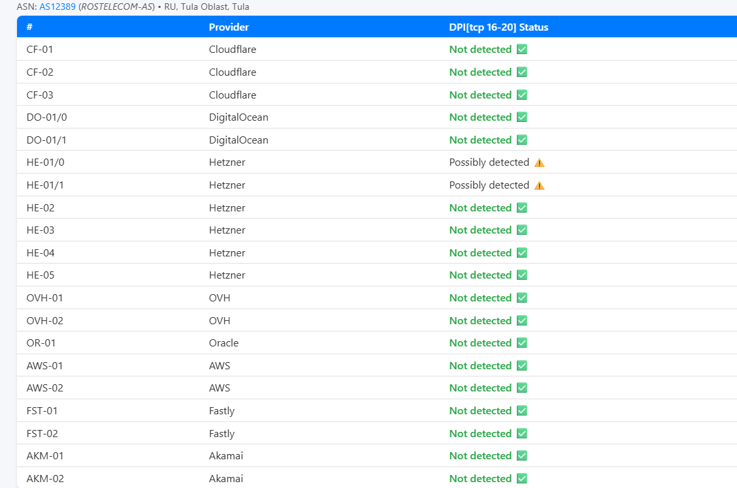The image size is (737, 488).
Task: Click the green checkmark icon in CF-01 row
Action: point(521,50)
